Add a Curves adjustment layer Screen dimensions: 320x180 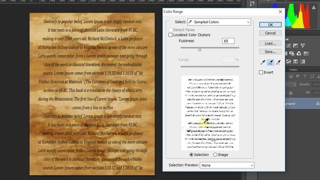[288, 45]
